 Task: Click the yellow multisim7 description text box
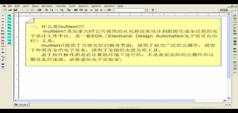[123, 42]
